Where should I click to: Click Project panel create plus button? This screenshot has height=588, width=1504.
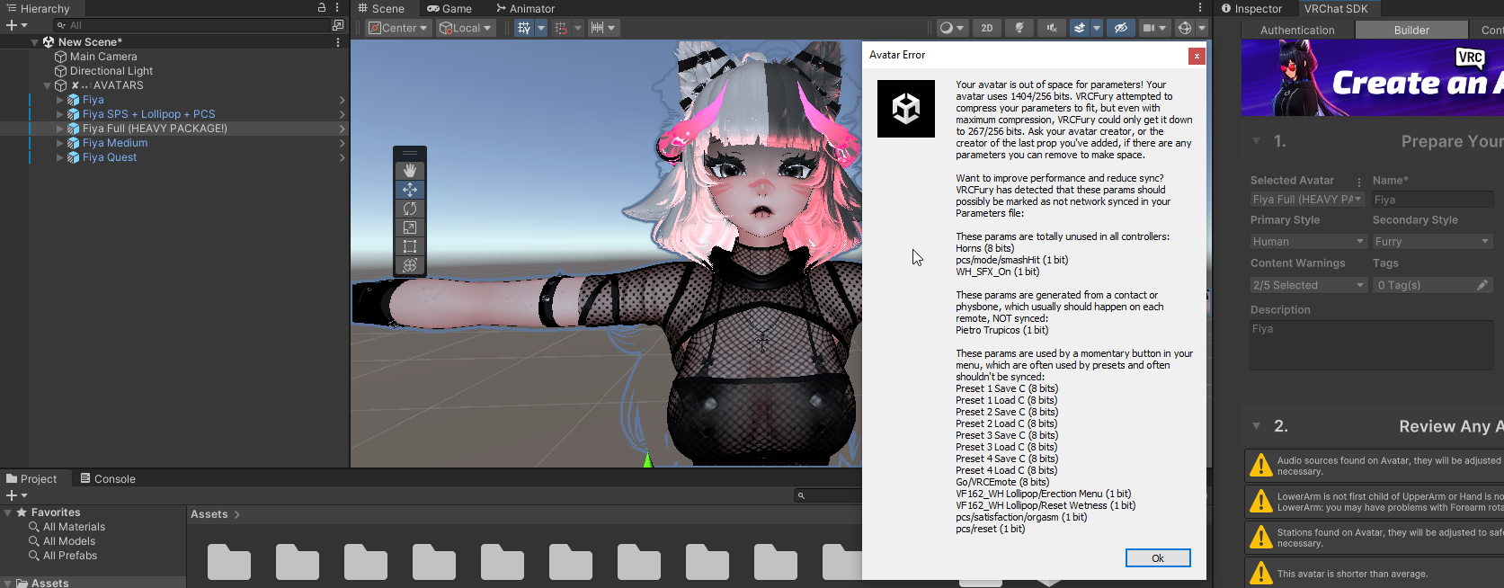click(x=16, y=495)
